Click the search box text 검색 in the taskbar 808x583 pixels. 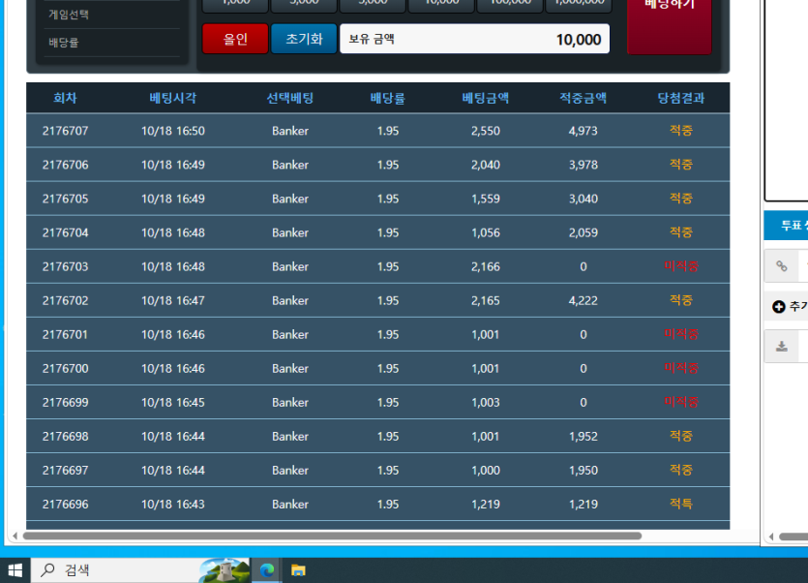pos(77,570)
